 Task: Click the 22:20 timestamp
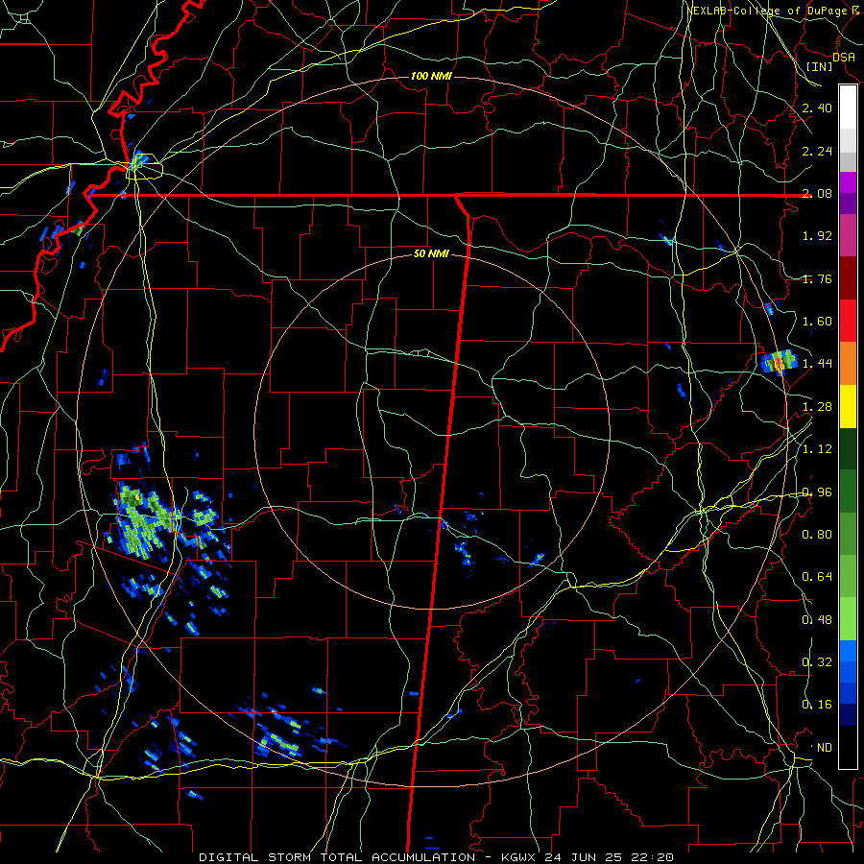(653, 857)
